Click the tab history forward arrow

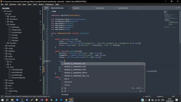point(47,8)
